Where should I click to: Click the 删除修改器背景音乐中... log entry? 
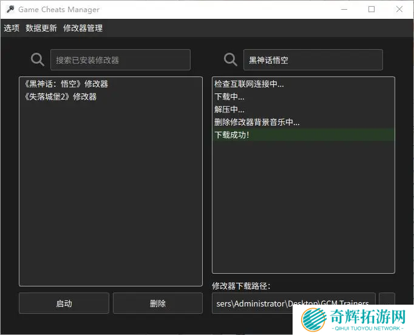pyautogui.click(x=257, y=122)
